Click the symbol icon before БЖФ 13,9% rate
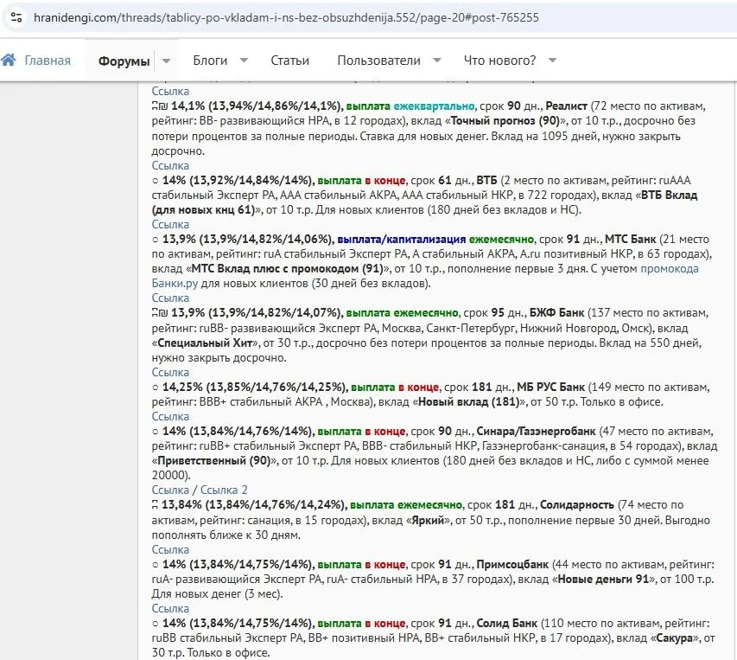 point(160,313)
